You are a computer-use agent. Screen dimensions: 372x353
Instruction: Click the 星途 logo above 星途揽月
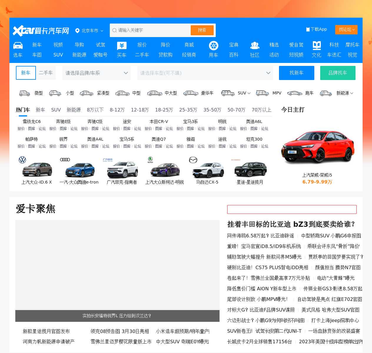(x=236, y=160)
